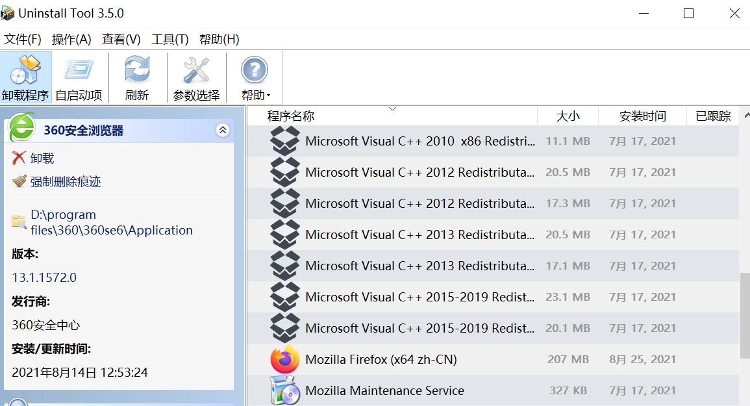The height and width of the screenshot is (406, 750).
Task: Click the Mozilla Maintenance Service icon
Action: [284, 390]
